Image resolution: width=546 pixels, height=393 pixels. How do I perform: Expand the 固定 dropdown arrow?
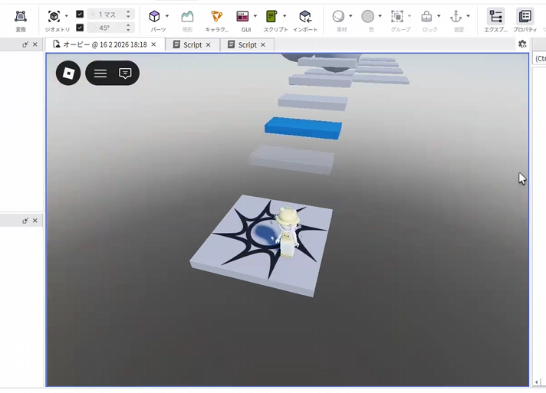click(x=468, y=16)
